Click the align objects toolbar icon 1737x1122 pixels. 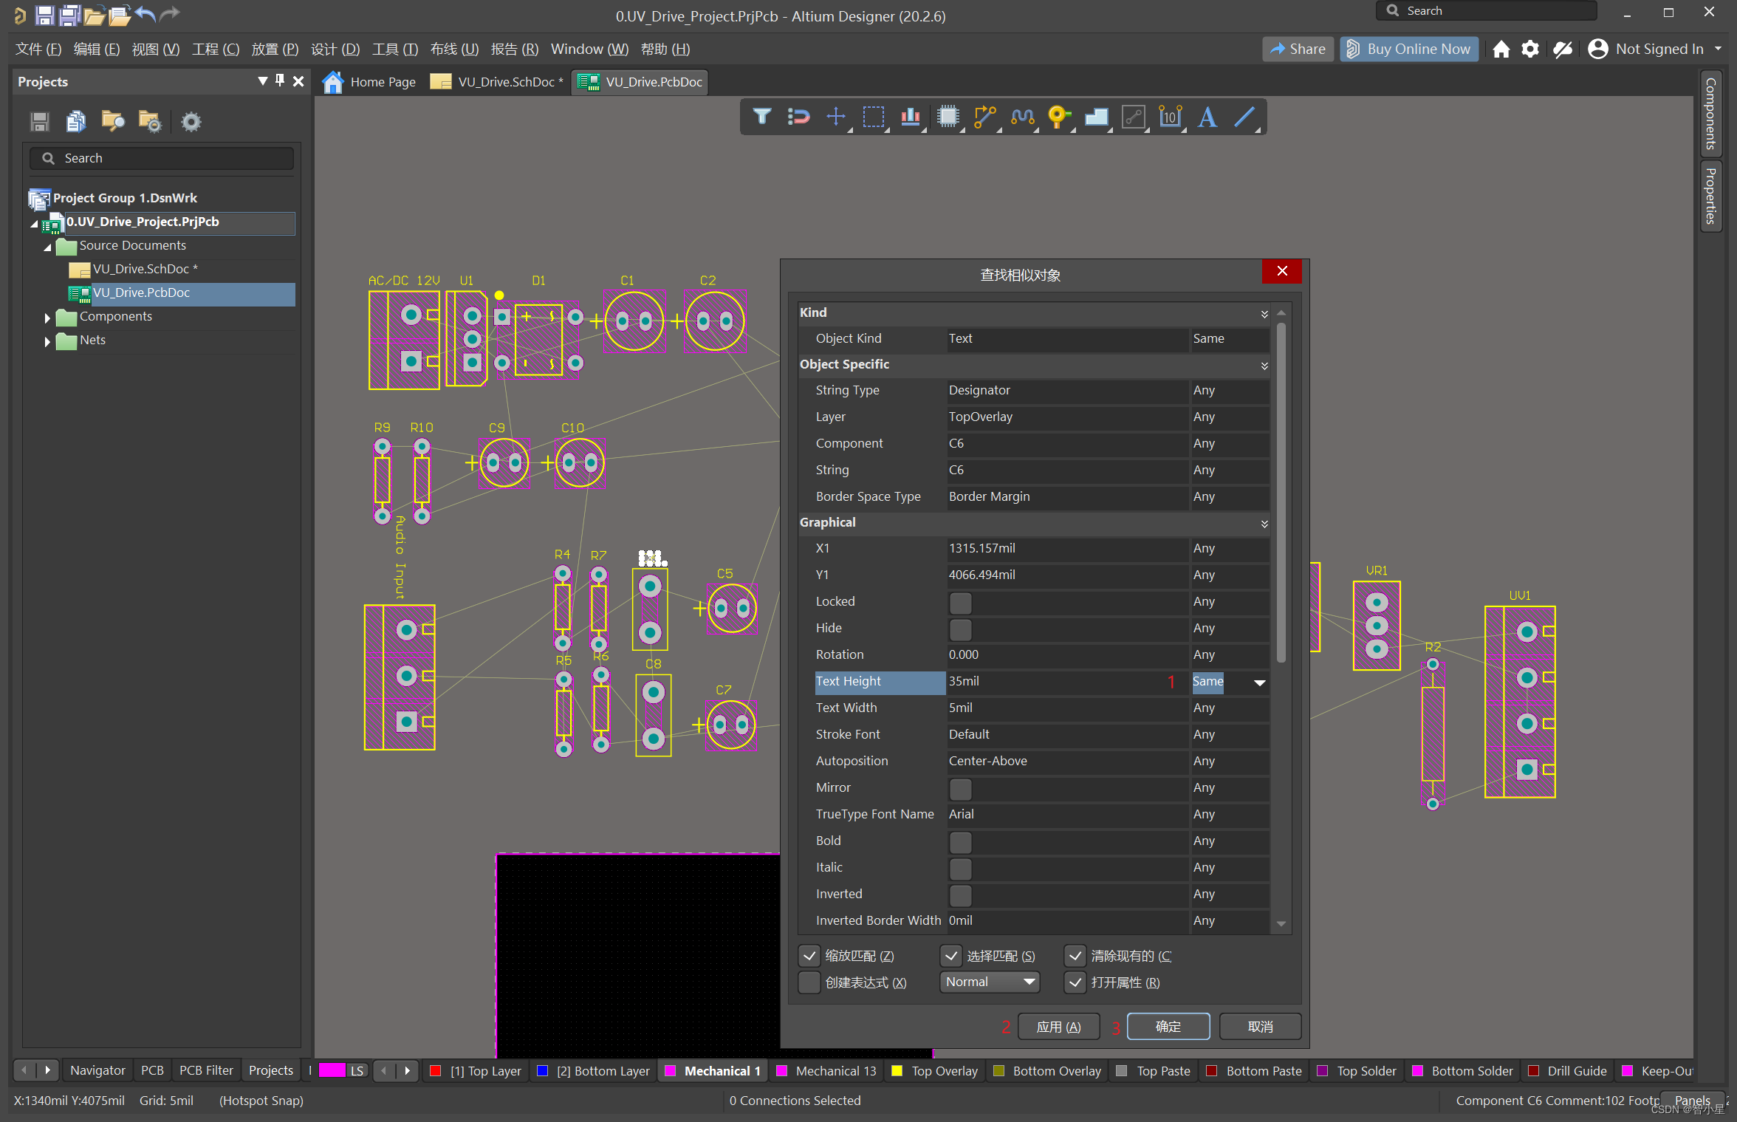point(910,117)
